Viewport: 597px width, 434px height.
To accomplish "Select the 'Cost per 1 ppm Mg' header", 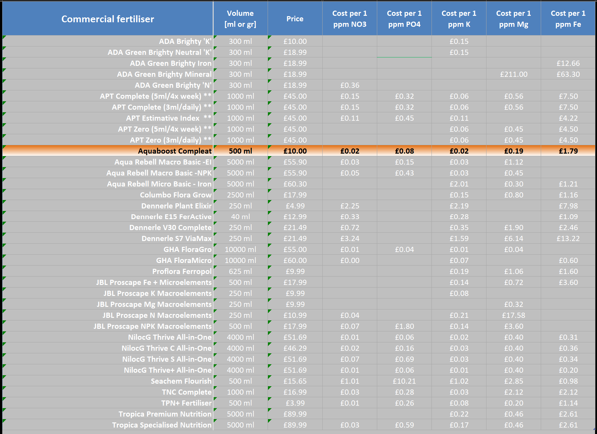I will point(514,19).
